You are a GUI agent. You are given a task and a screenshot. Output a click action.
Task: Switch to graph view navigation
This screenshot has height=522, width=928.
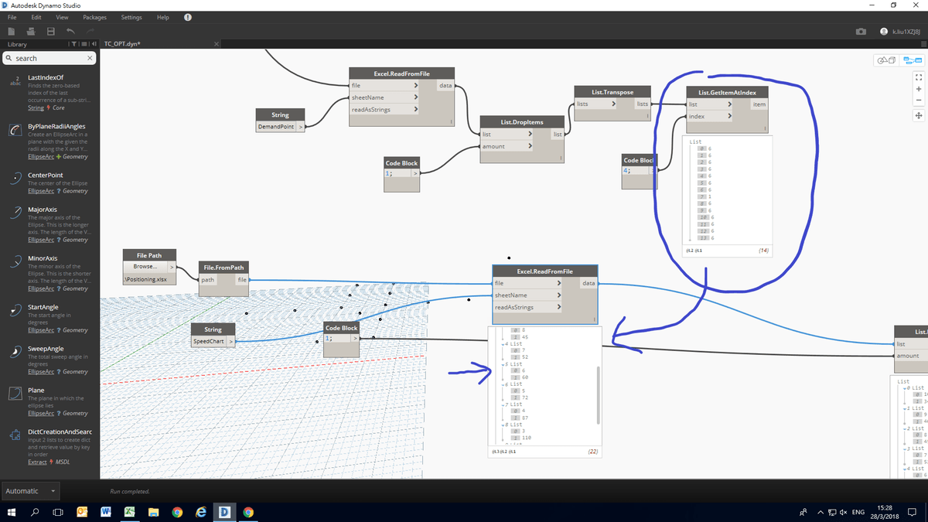(913, 60)
